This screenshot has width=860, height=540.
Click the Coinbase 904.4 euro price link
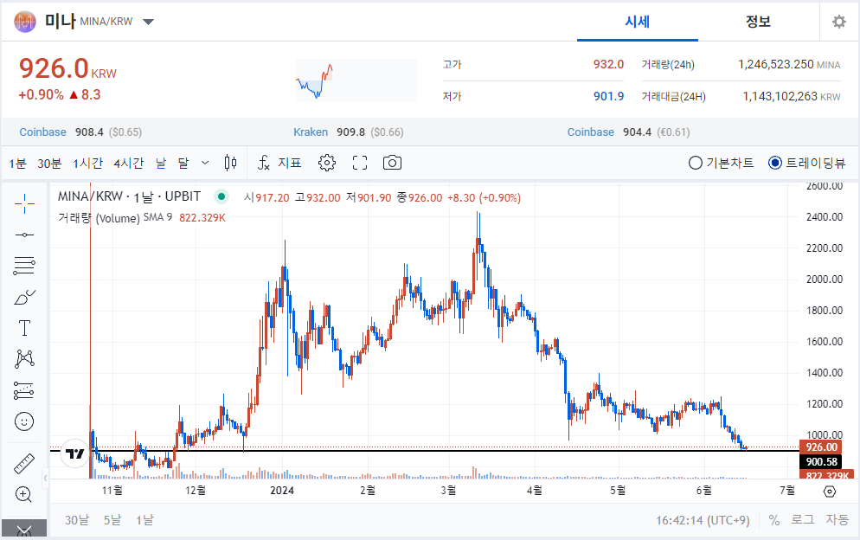[x=628, y=132]
